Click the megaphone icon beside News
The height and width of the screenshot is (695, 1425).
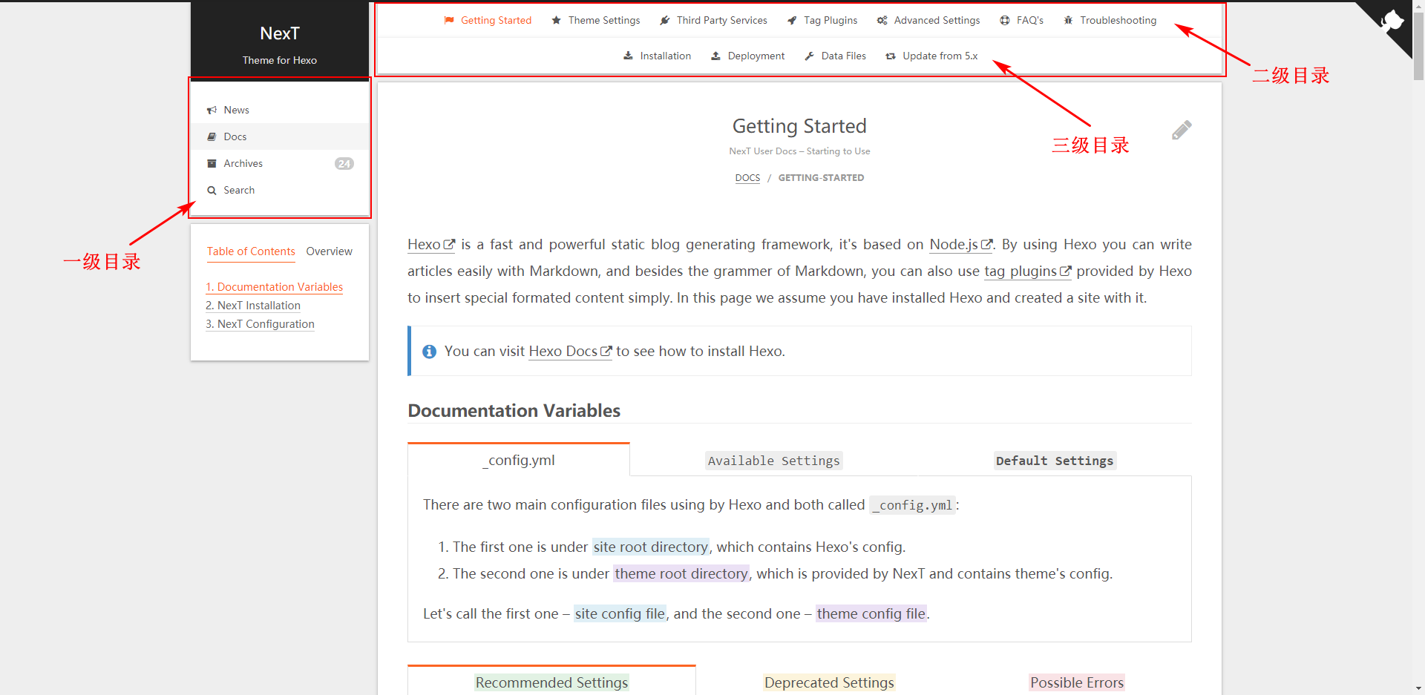tap(212, 110)
